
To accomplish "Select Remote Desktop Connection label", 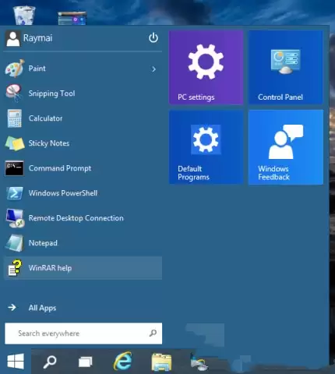I will click(76, 218).
